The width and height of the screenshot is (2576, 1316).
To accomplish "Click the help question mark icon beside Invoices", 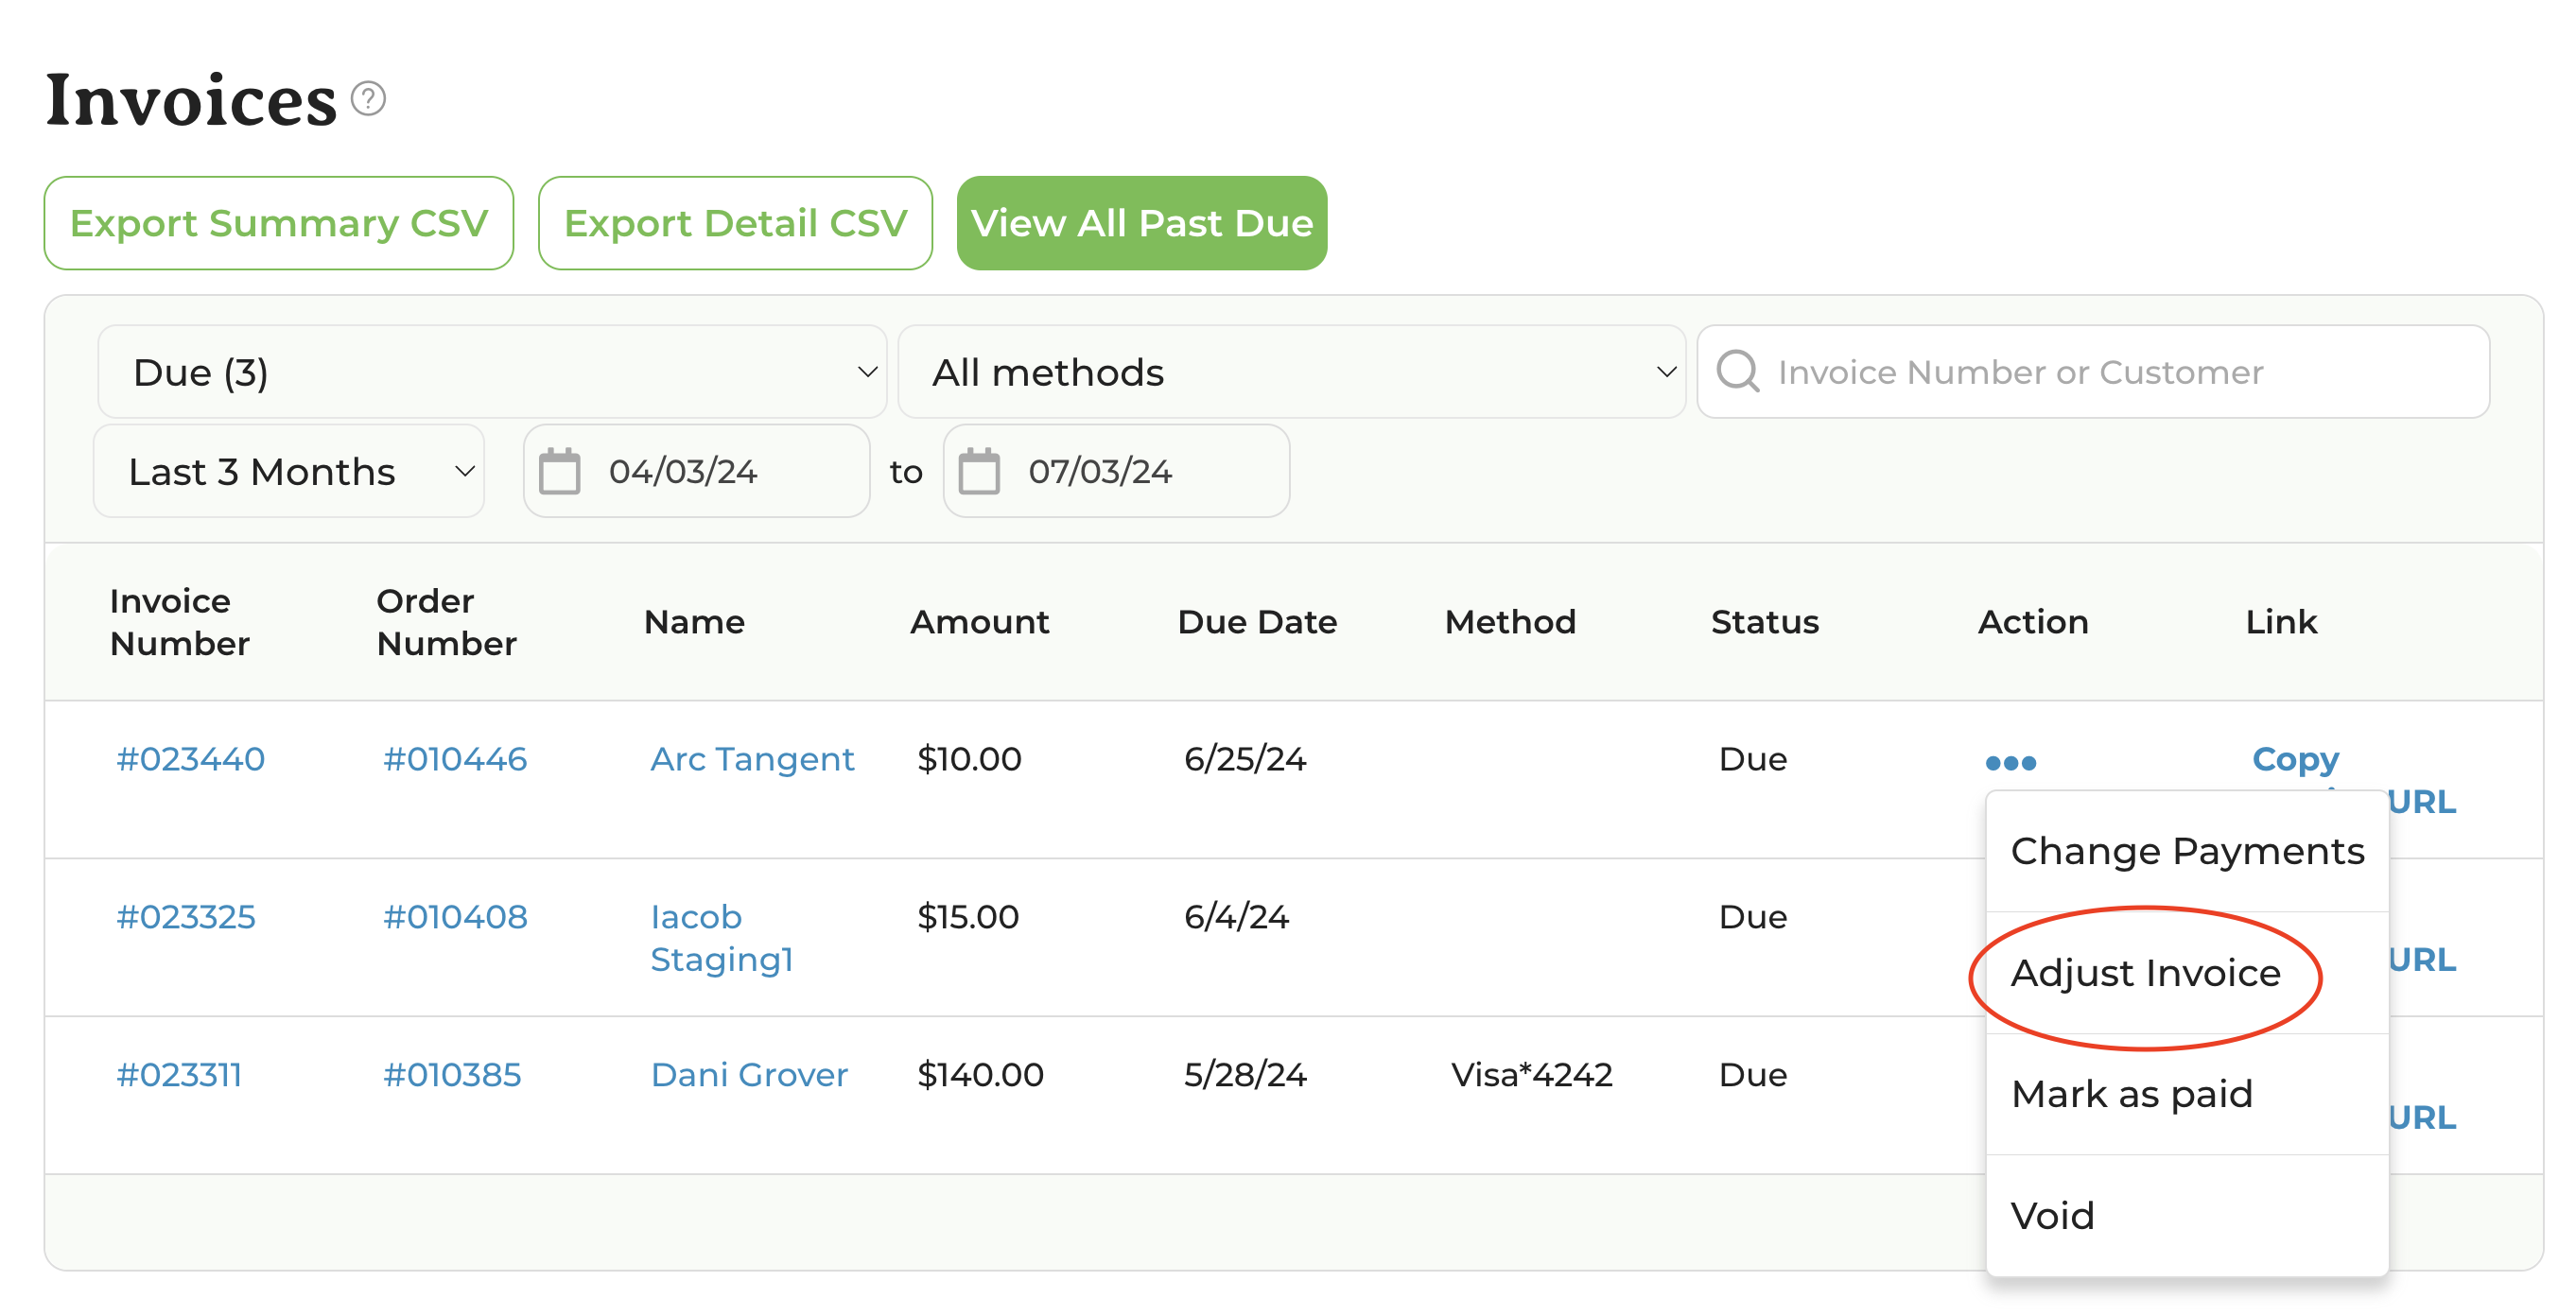I will [x=368, y=99].
